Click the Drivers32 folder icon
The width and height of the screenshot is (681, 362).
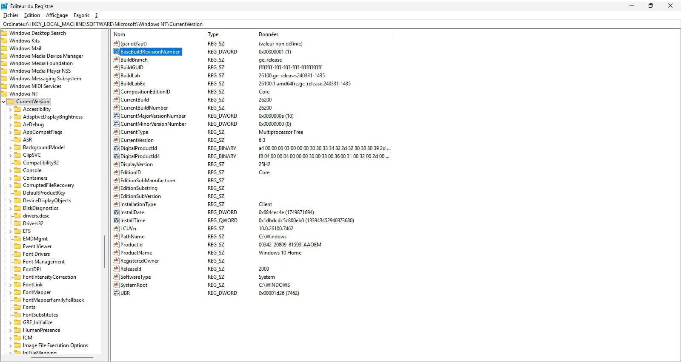(17, 223)
